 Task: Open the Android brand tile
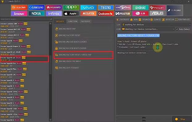140,7
